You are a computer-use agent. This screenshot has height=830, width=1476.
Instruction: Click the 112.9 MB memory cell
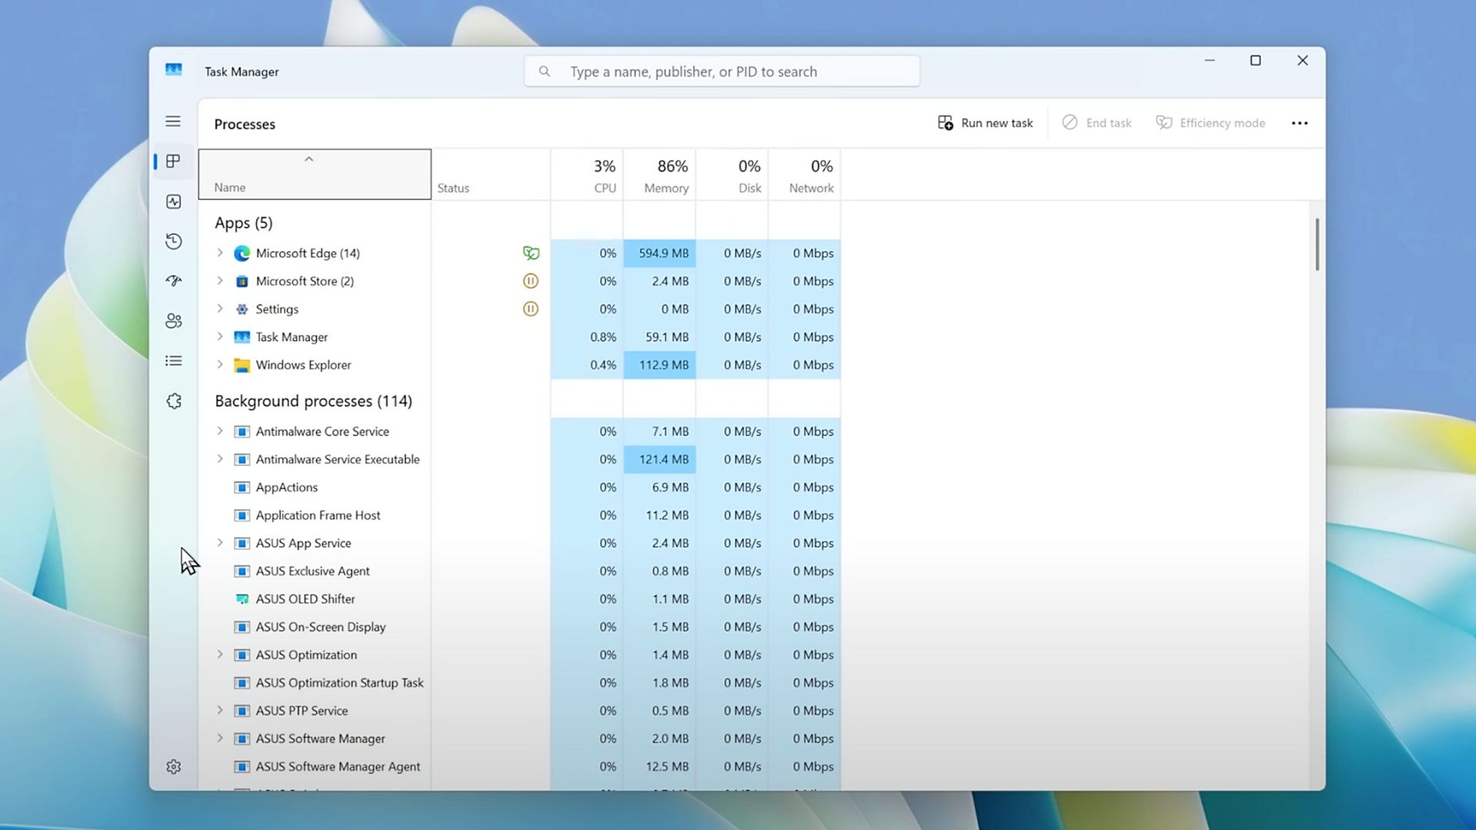click(660, 365)
